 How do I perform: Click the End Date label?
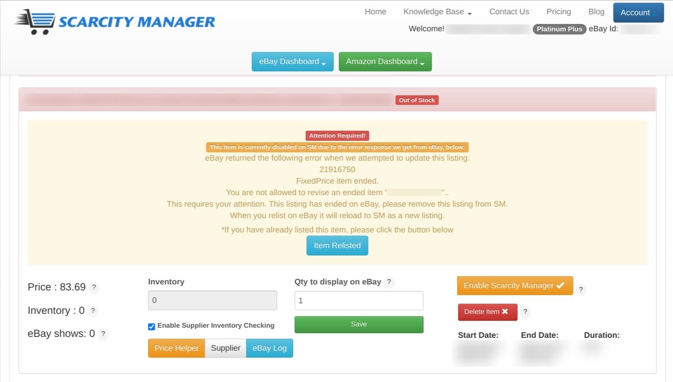[539, 335]
